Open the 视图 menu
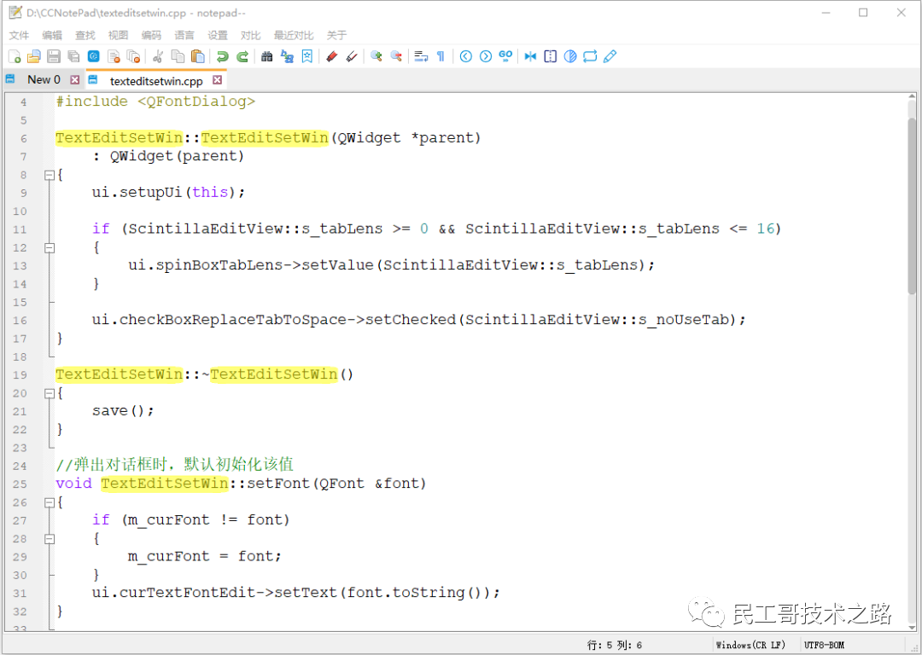Image resolution: width=922 pixels, height=655 pixels. 118,35
